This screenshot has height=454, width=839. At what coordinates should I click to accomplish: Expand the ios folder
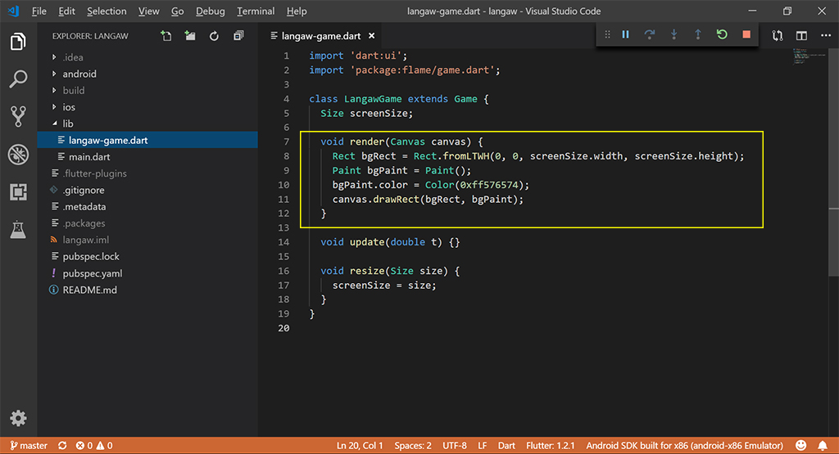(69, 107)
